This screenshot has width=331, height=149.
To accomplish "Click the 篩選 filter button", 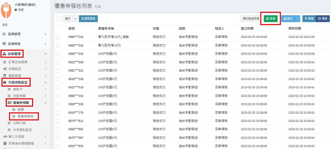I will [309, 19].
